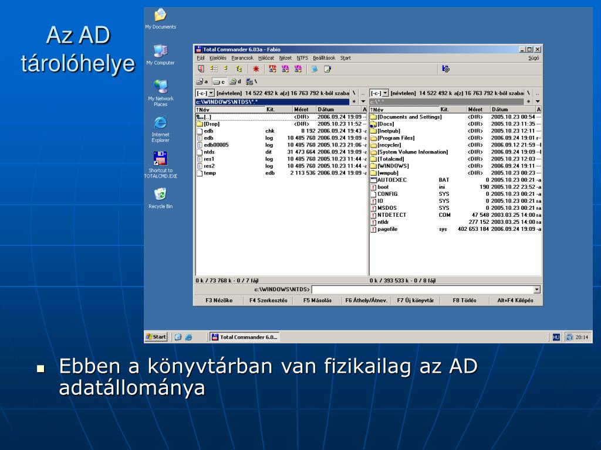This screenshot has width=601, height=450.
Task: Open the Beállítások menu
Action: [x=324, y=58]
